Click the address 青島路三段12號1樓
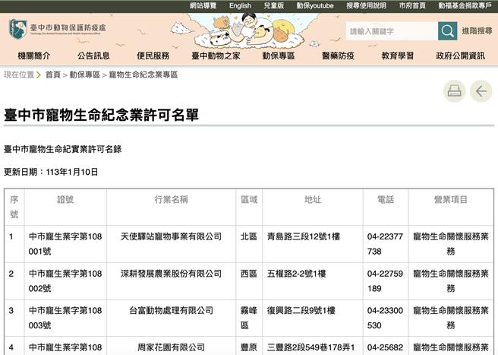Image resolution: width=498 pixels, height=355 pixels. (304, 236)
